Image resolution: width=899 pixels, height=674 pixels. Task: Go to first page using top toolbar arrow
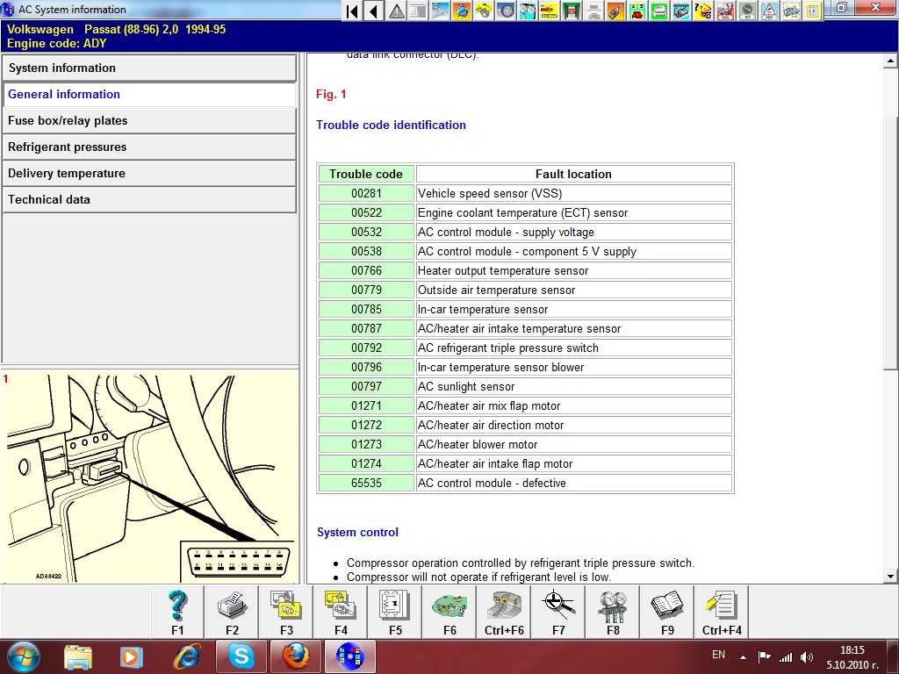[x=352, y=11]
